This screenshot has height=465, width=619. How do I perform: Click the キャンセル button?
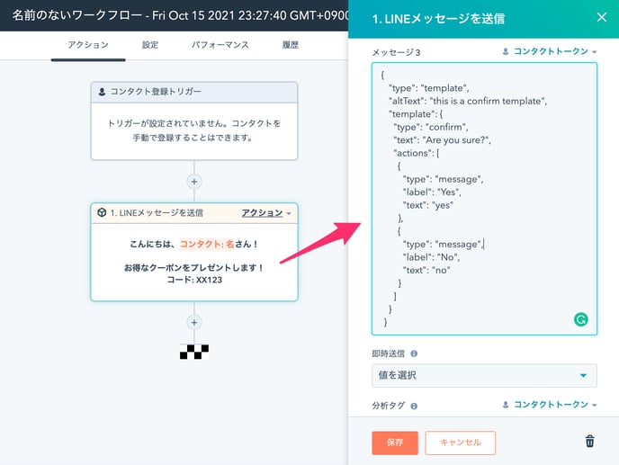460,442
